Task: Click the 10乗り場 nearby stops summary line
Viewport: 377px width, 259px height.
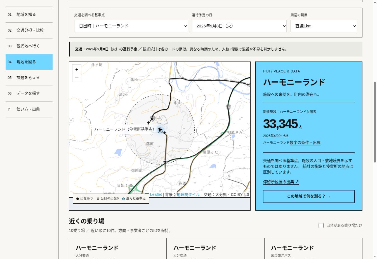Action: (x=121, y=231)
